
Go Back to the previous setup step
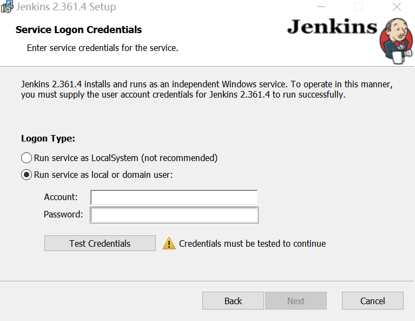pos(233,301)
